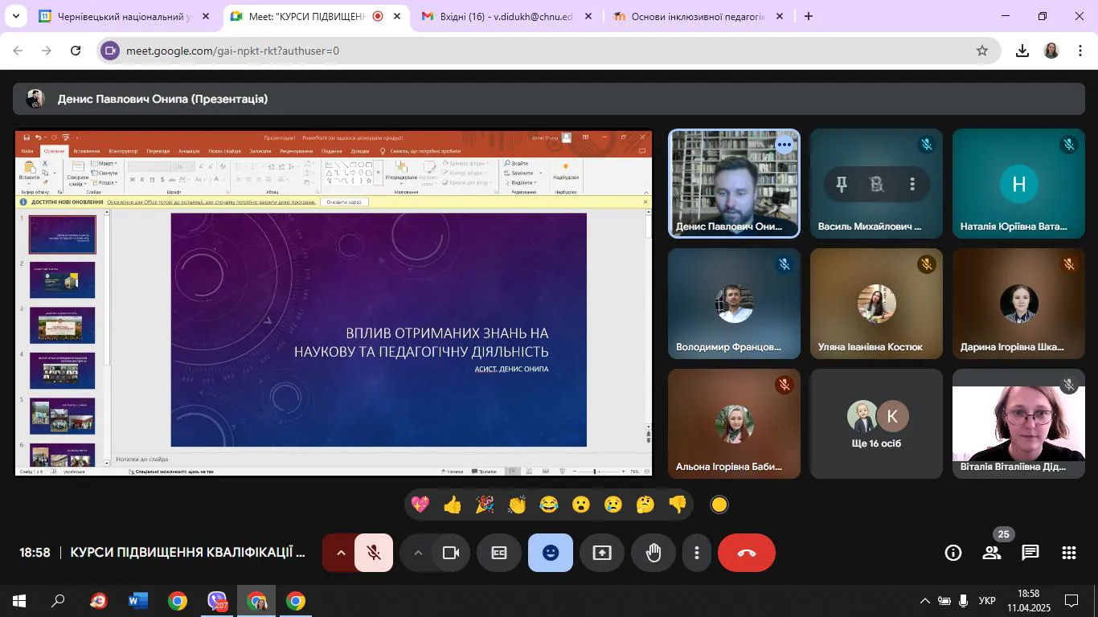Open the chat panel icon
Screen dimensions: 1098x617
tap(1030, 553)
